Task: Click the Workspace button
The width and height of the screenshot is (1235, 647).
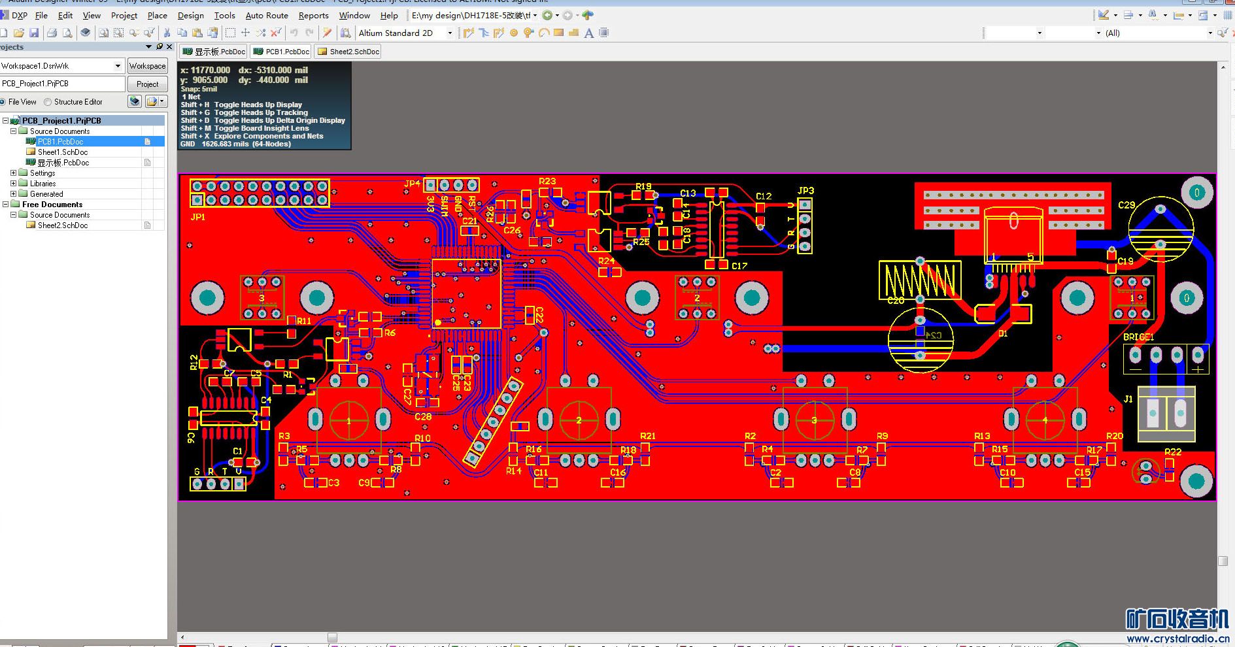Action: coord(147,66)
